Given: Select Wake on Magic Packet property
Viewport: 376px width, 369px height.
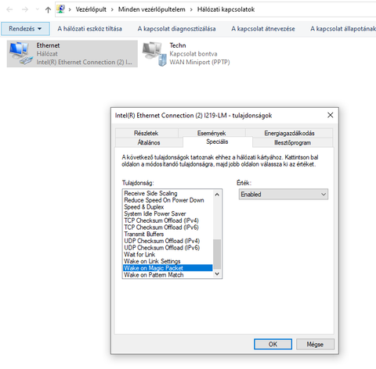Looking at the screenshot, I should (x=168, y=268).
